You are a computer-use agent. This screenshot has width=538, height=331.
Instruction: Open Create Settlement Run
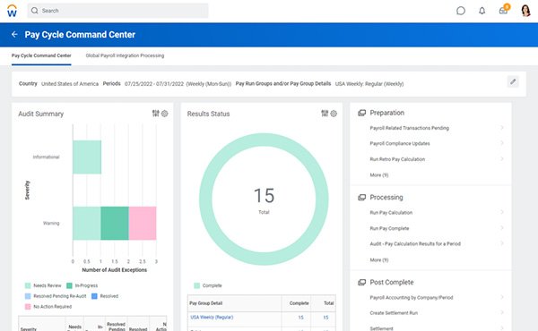394,313
